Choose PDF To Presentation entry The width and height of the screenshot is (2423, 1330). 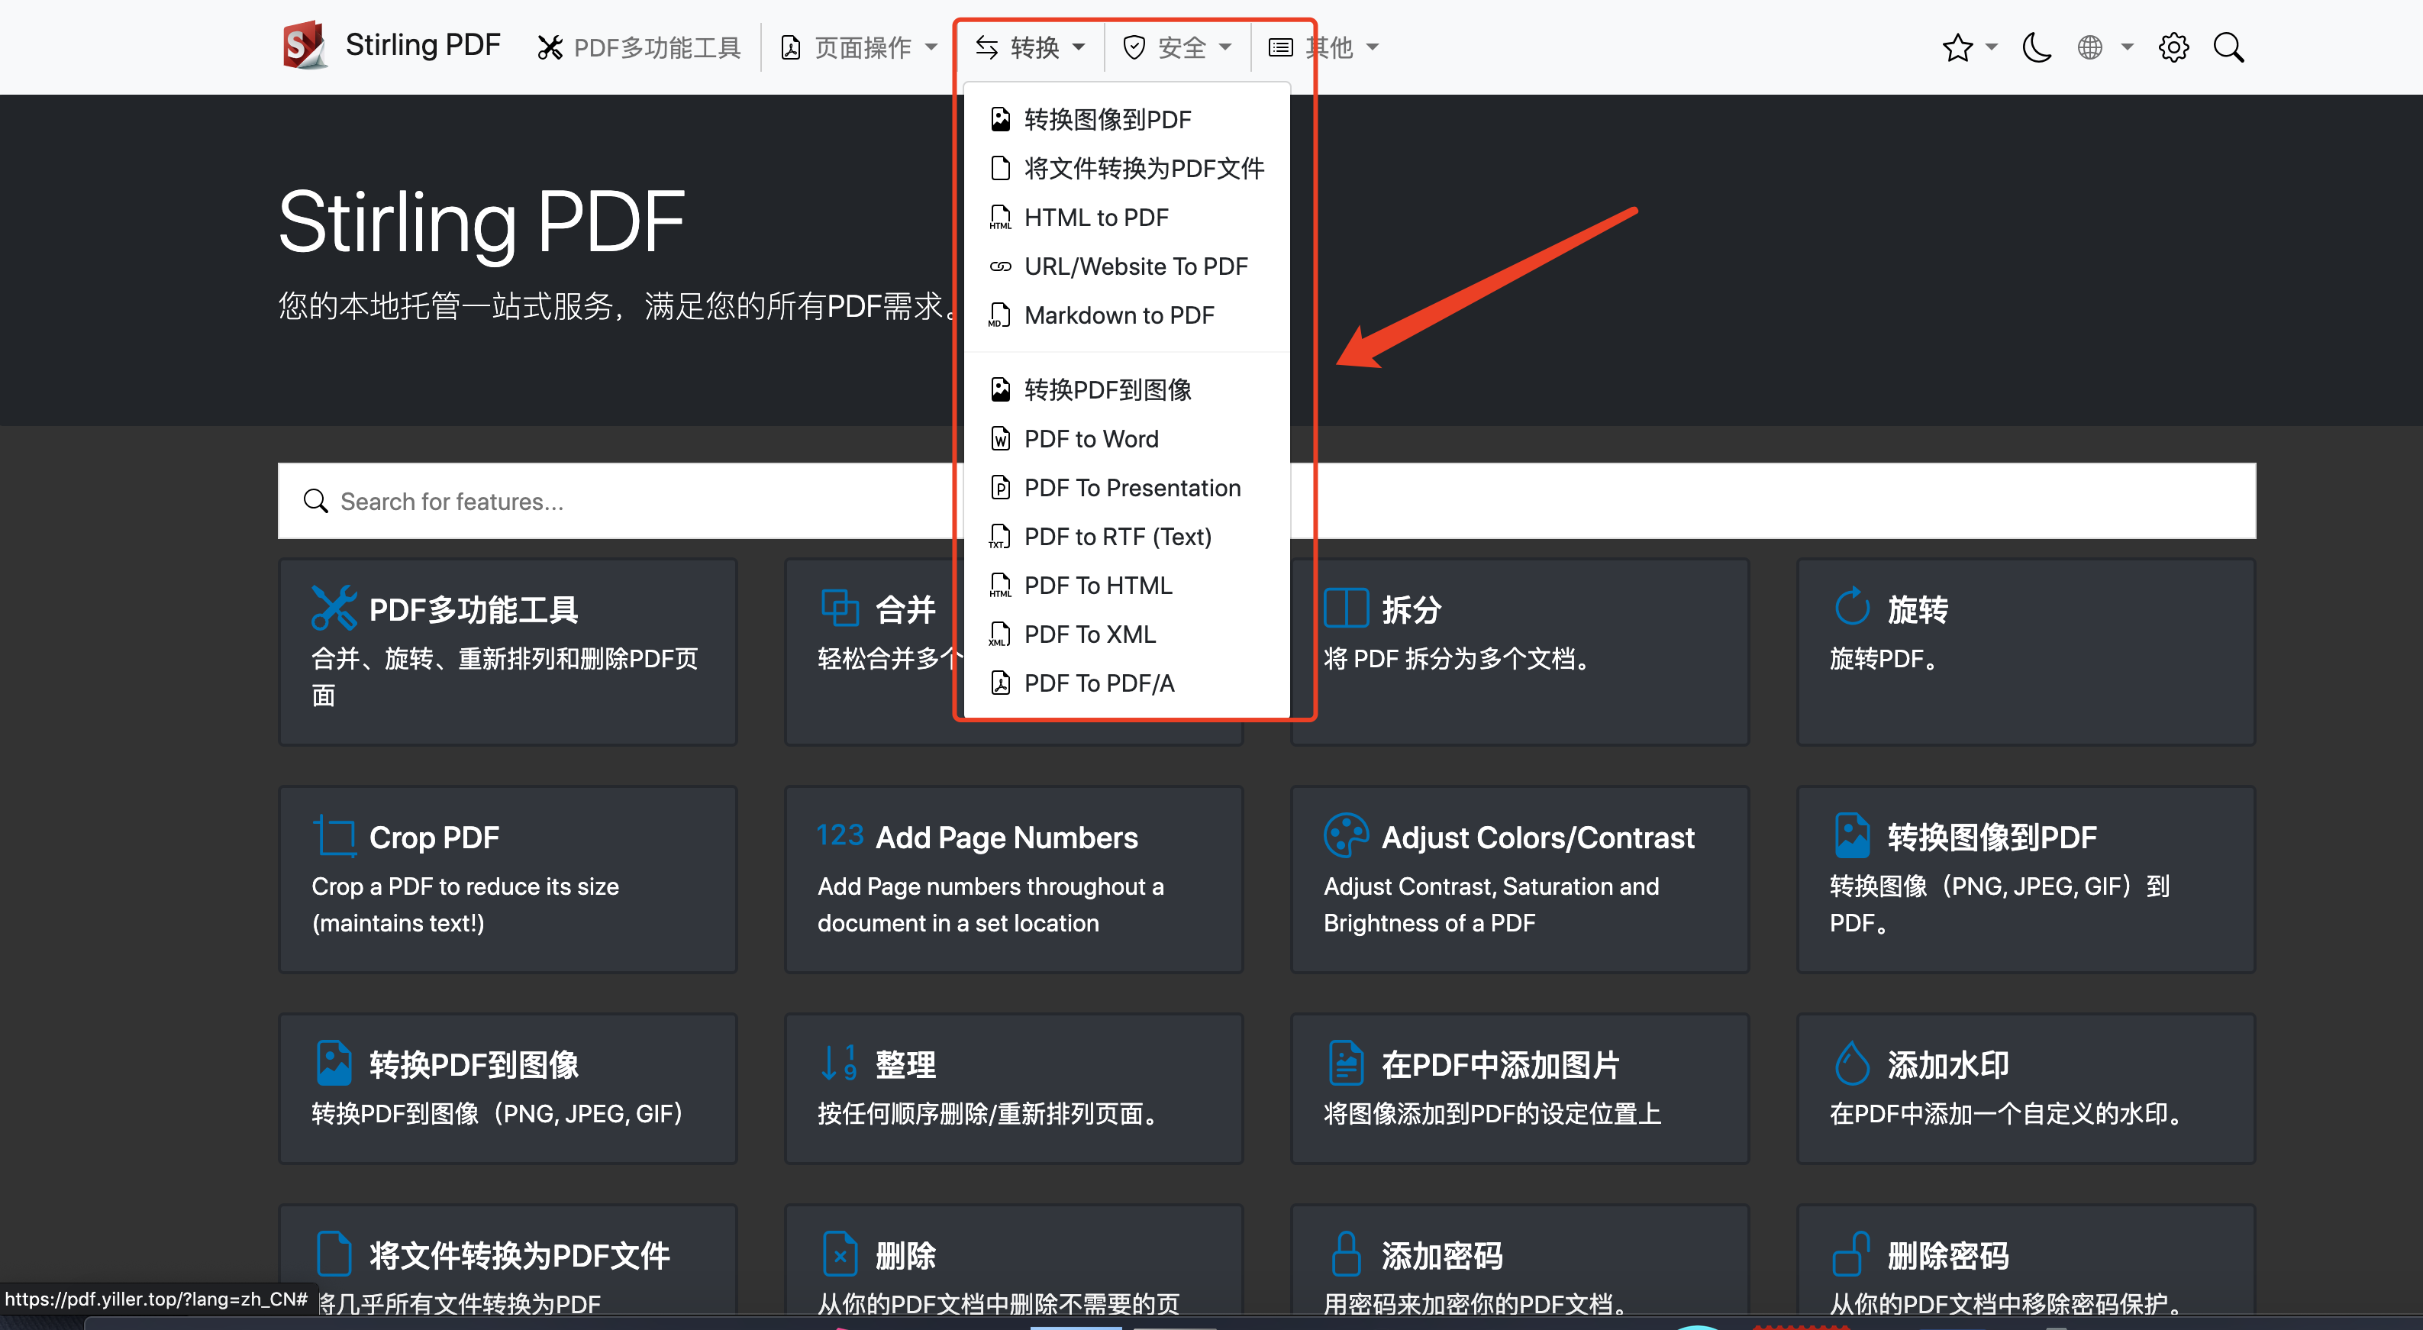tap(1126, 487)
